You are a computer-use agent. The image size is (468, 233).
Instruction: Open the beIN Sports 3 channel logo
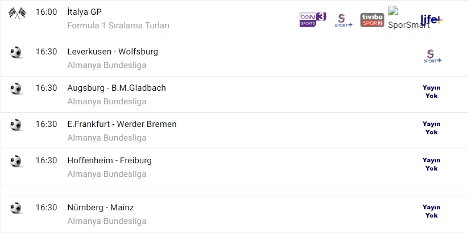[313, 20]
